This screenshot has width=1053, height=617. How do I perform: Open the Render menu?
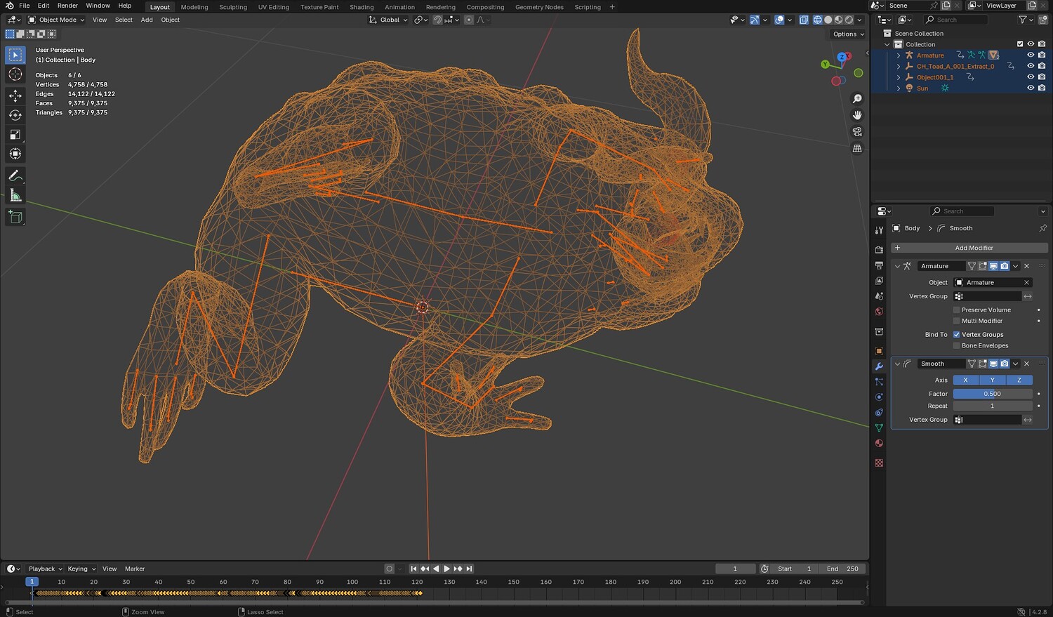point(67,6)
